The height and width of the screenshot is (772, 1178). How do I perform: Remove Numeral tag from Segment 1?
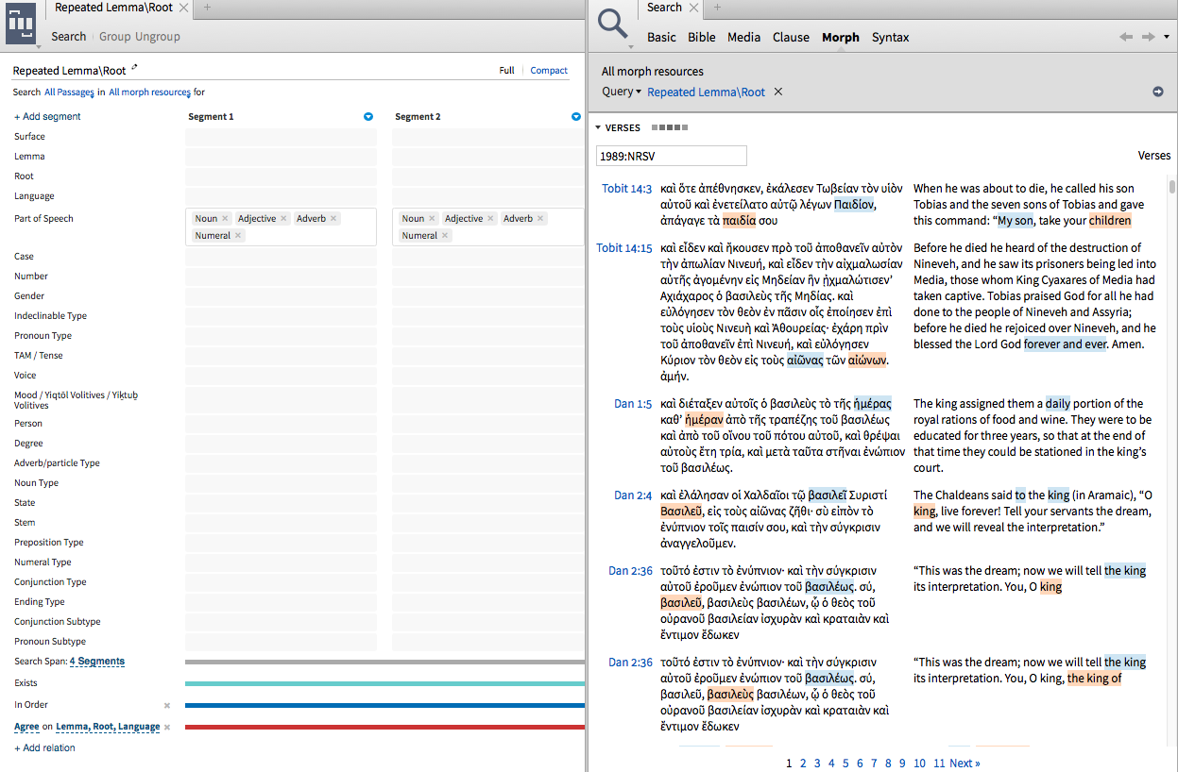click(238, 236)
